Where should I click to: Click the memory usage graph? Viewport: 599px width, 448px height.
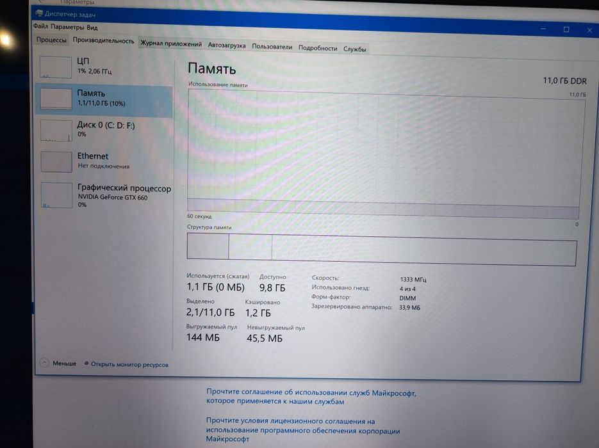386,154
